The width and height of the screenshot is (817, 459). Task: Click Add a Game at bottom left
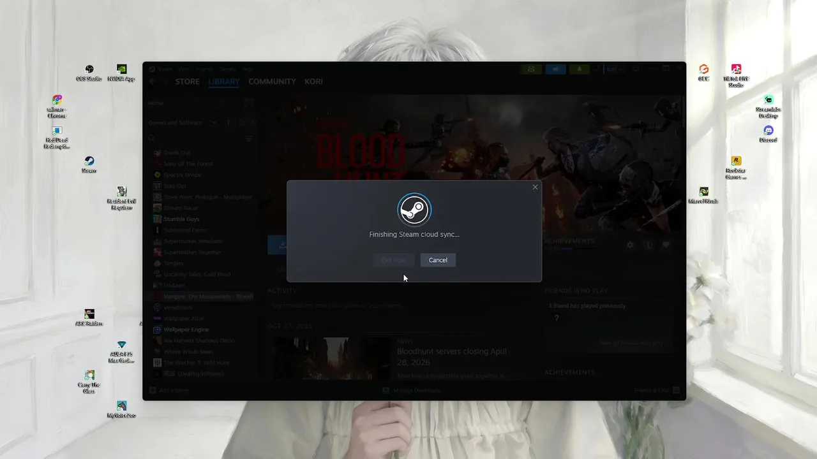(169, 390)
